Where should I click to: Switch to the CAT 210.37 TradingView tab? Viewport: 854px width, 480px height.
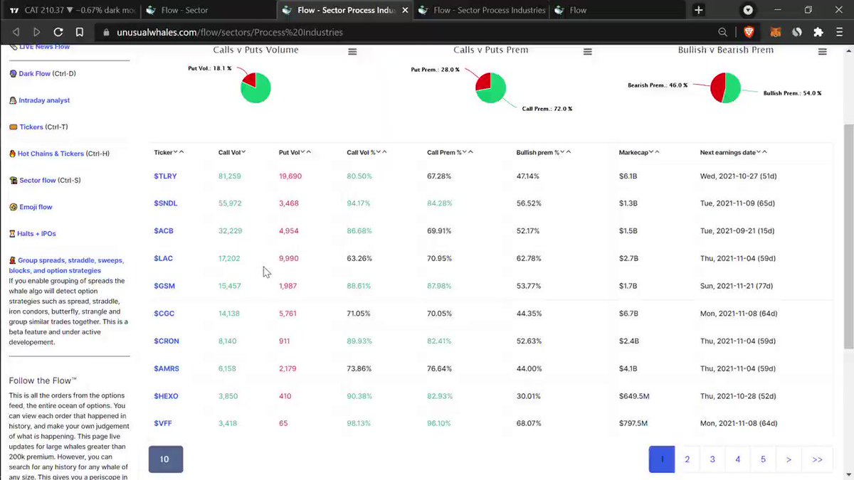[71, 10]
